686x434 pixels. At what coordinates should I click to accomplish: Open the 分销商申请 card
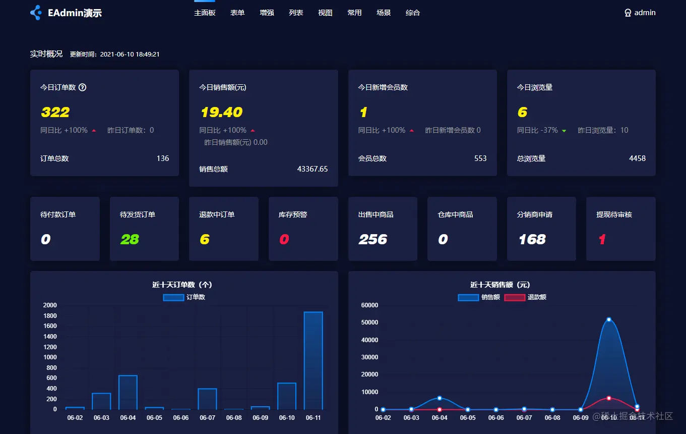click(541, 229)
